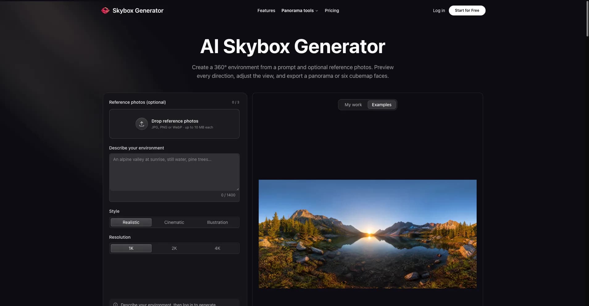Switch to the My work tab

[x=353, y=105]
